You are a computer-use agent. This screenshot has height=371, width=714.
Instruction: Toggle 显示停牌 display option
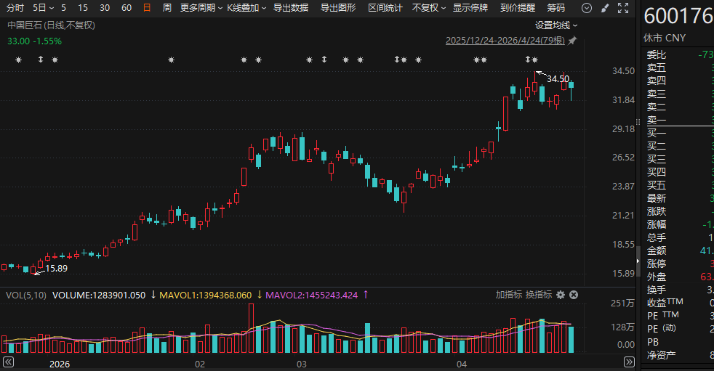(x=471, y=8)
